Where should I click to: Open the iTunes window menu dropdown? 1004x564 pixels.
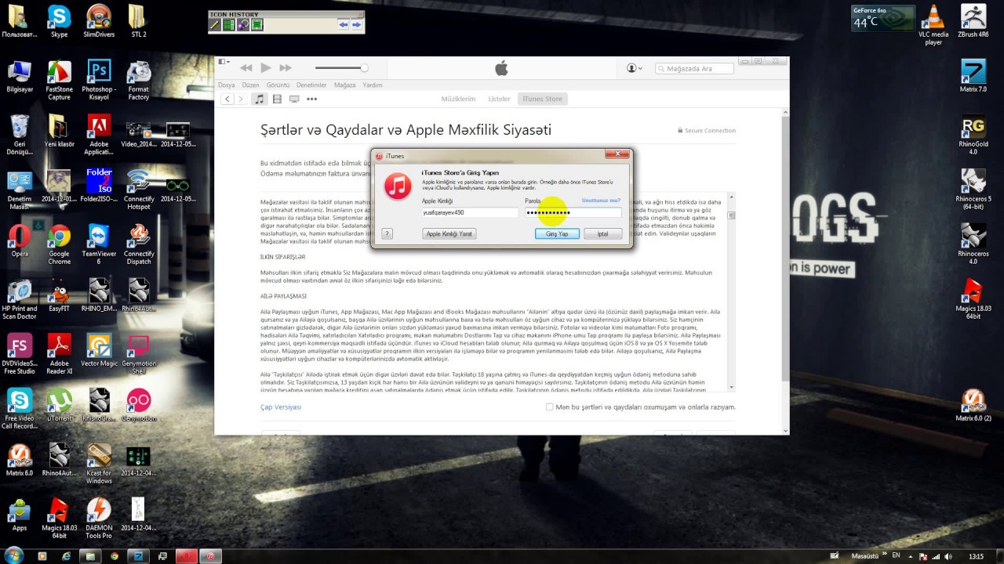224,61
